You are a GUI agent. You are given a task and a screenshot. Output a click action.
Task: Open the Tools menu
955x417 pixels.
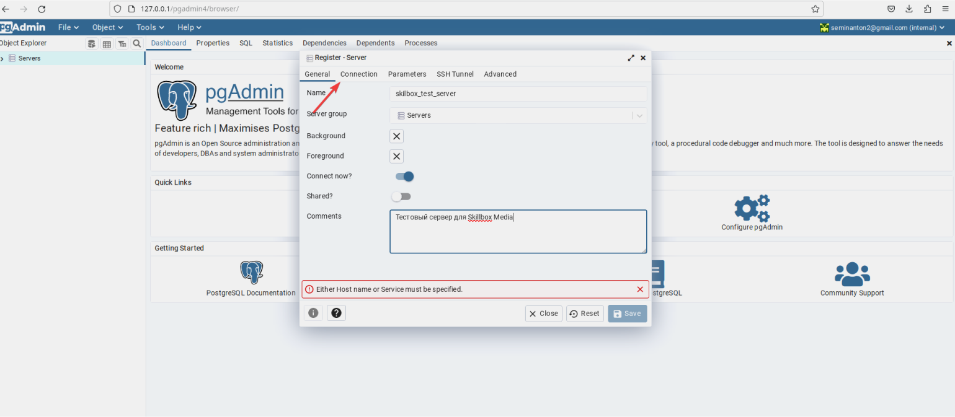[150, 27]
